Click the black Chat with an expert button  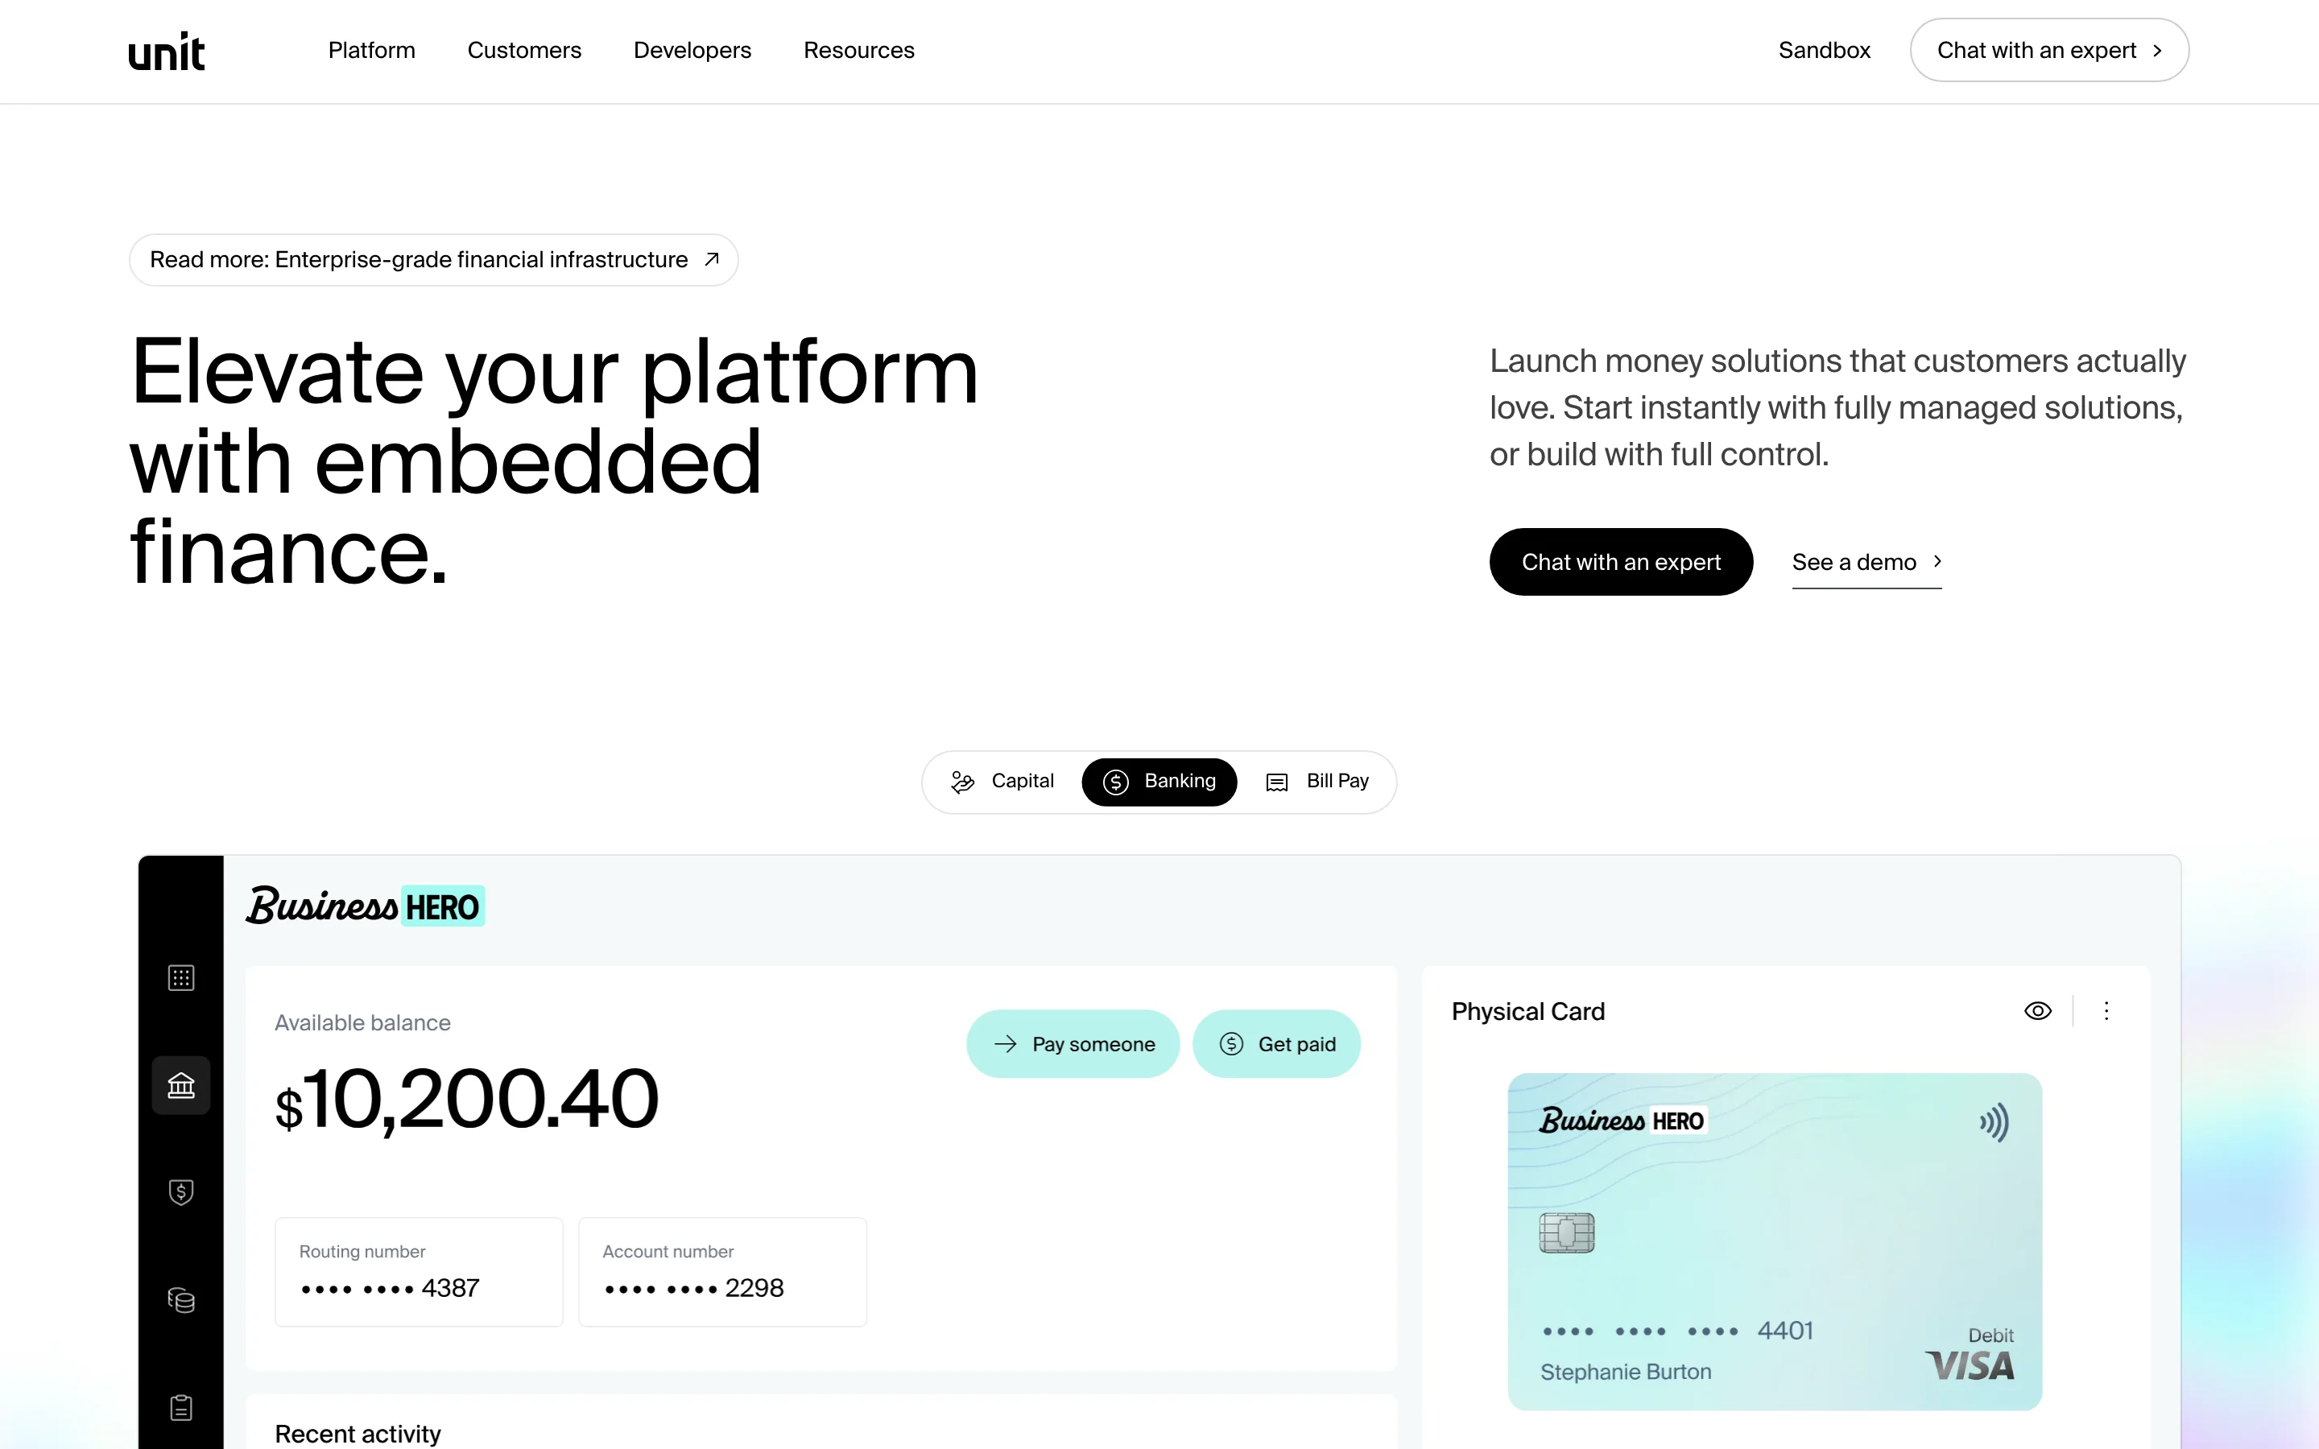click(1620, 563)
